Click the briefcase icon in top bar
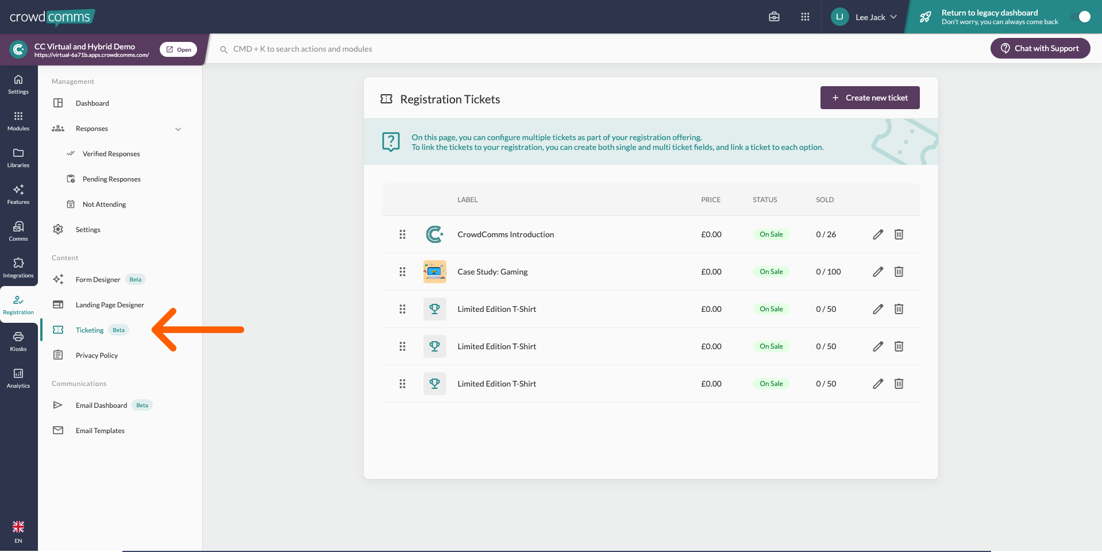Screen dimensions: 1102x552 774,17
